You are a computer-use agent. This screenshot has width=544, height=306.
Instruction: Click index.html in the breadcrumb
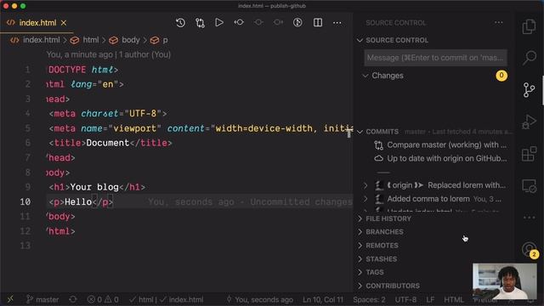(42, 40)
